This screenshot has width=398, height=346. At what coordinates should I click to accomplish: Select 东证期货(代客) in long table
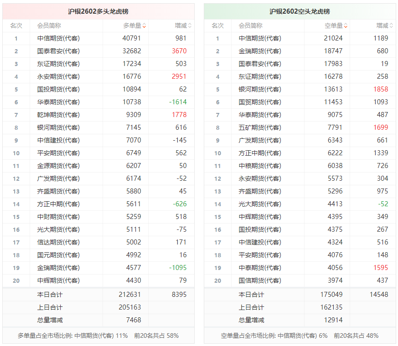tap(58, 64)
